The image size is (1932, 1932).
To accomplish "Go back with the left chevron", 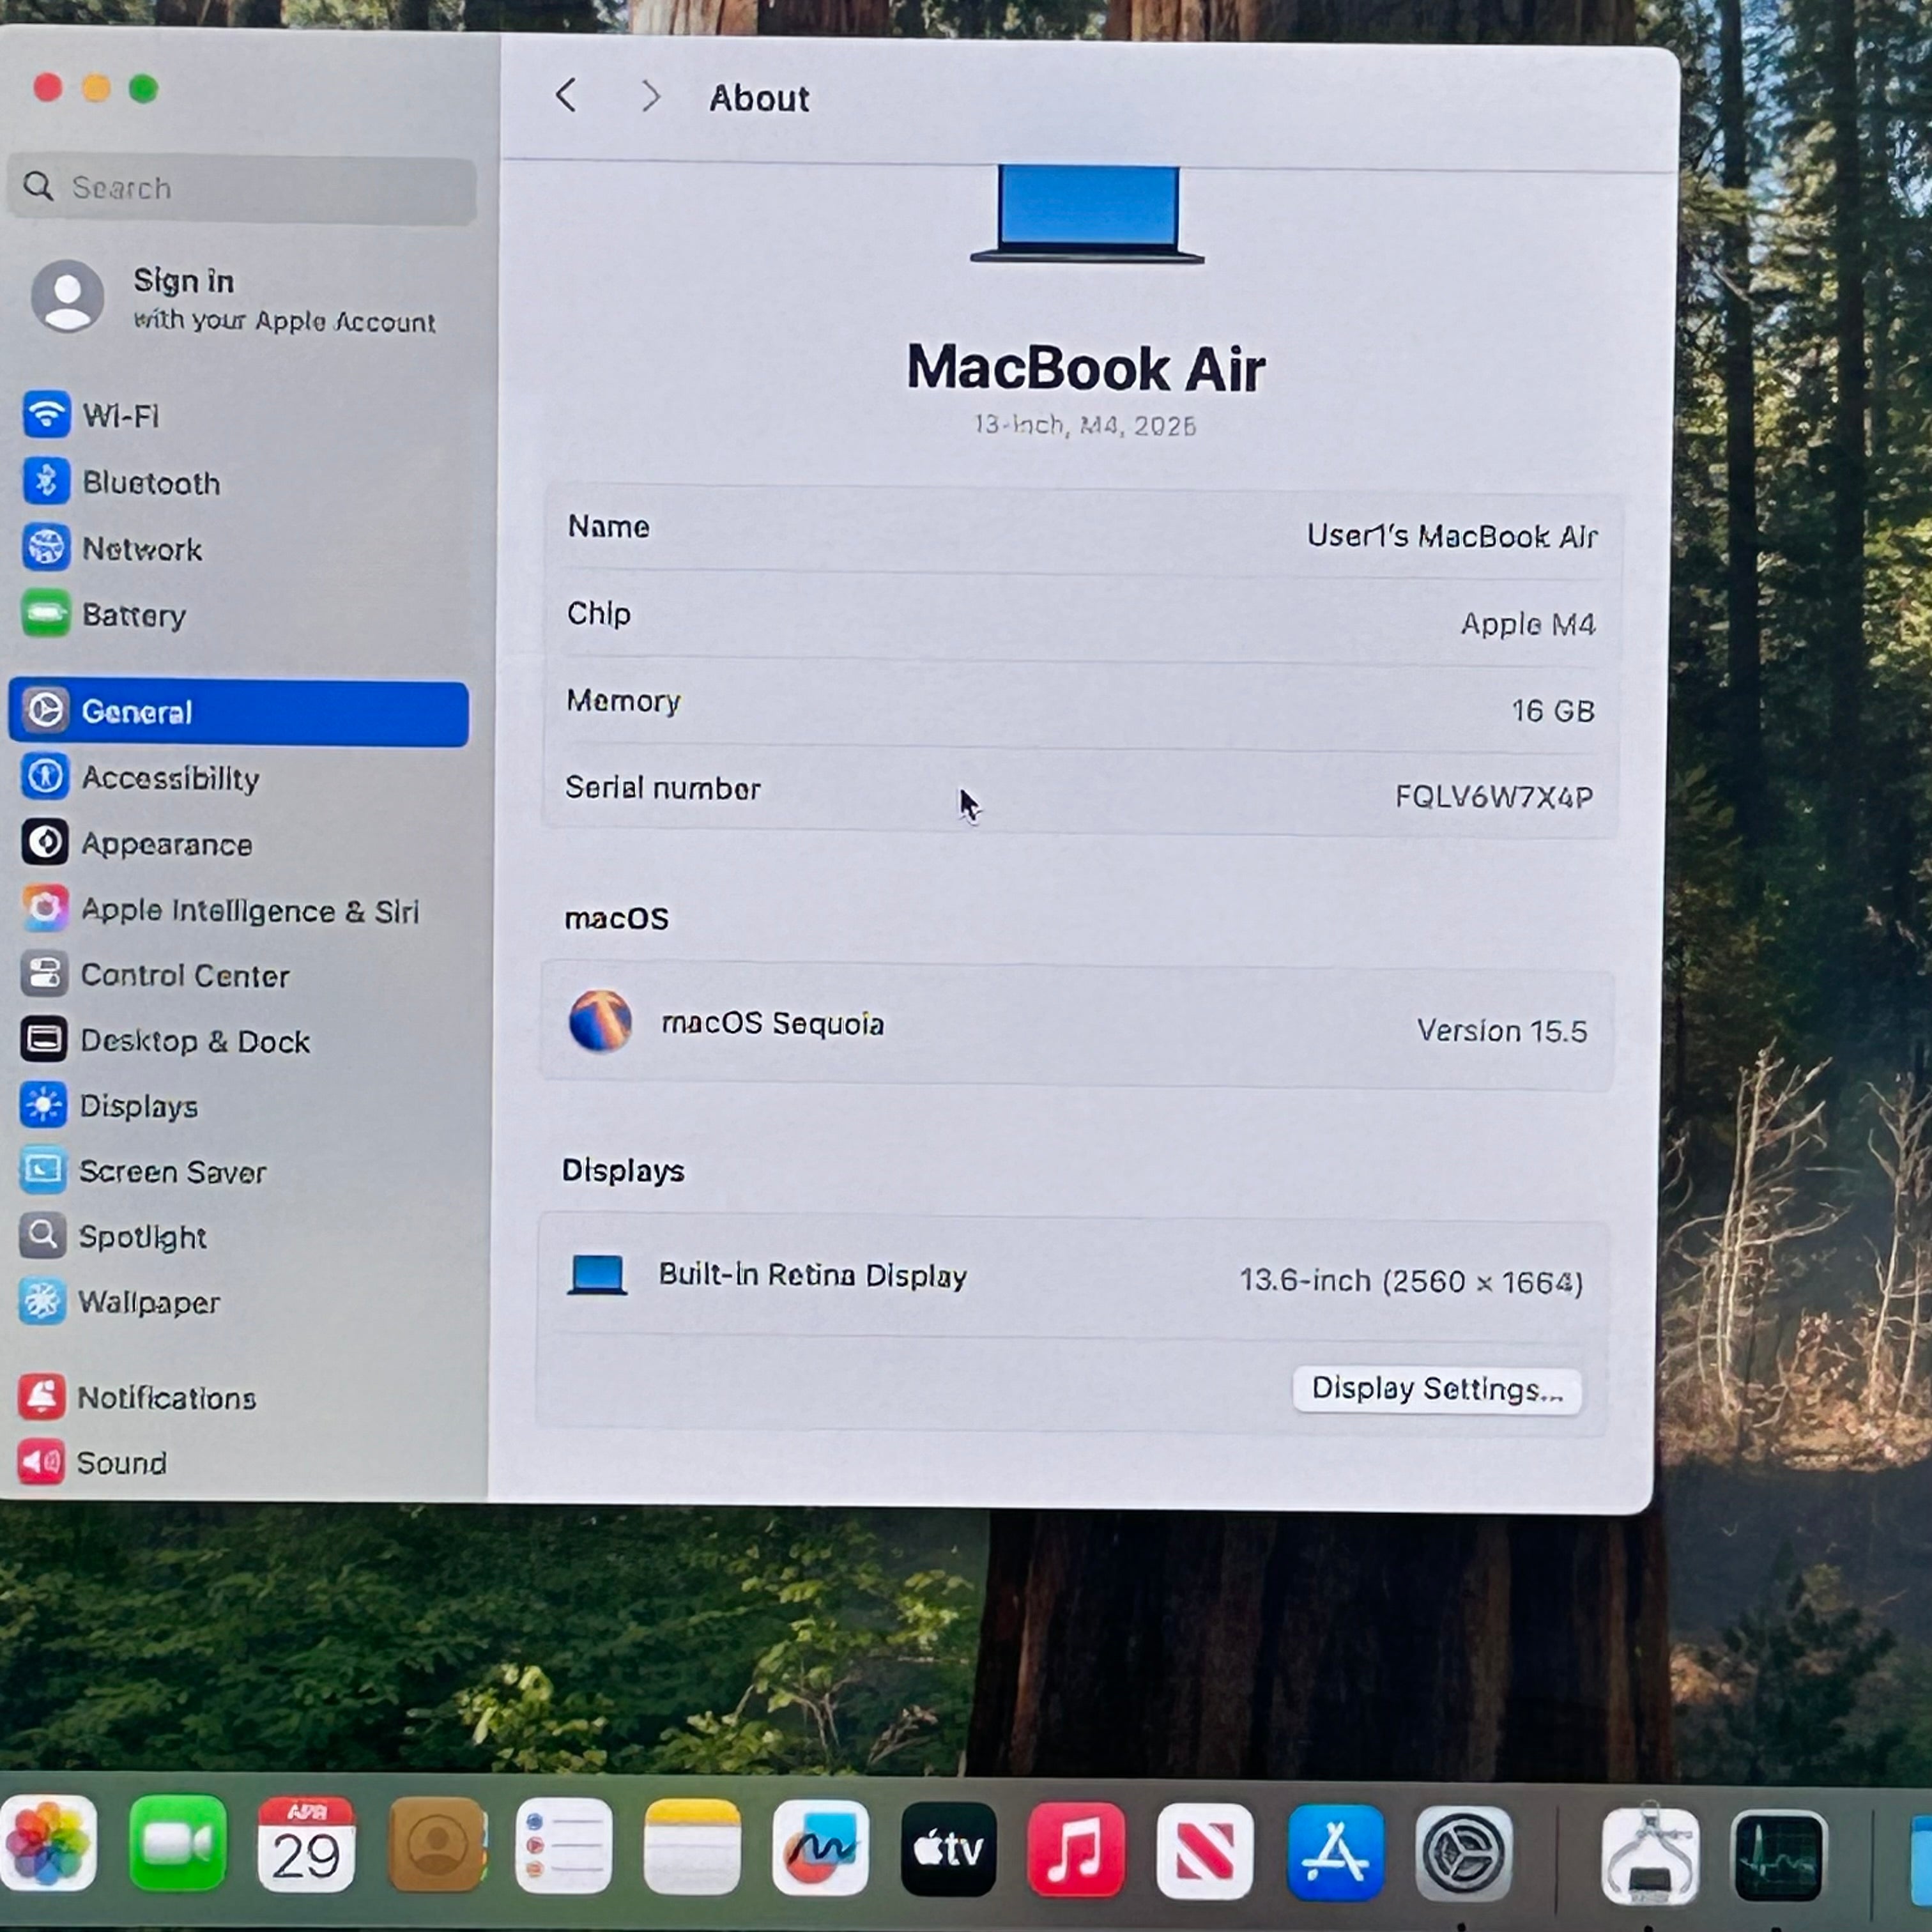I will (x=566, y=96).
